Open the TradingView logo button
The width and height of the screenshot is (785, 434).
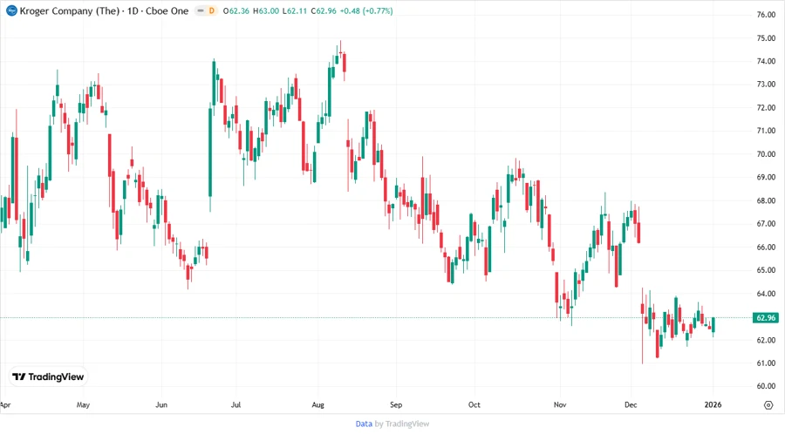(x=48, y=377)
